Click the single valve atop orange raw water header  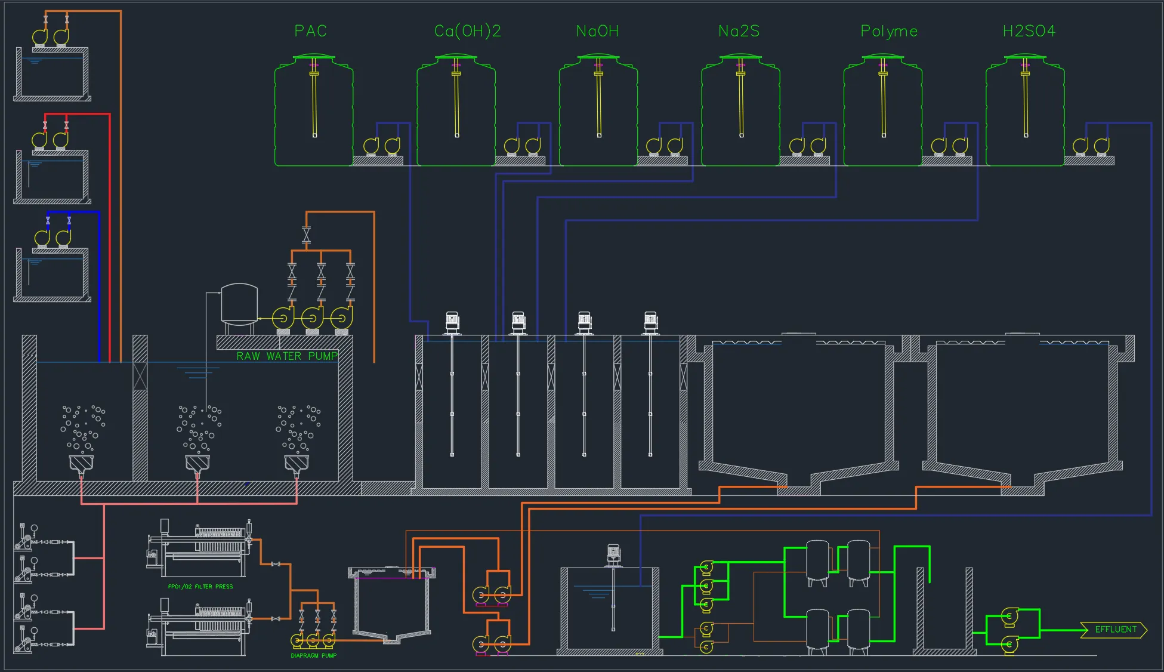[306, 235]
